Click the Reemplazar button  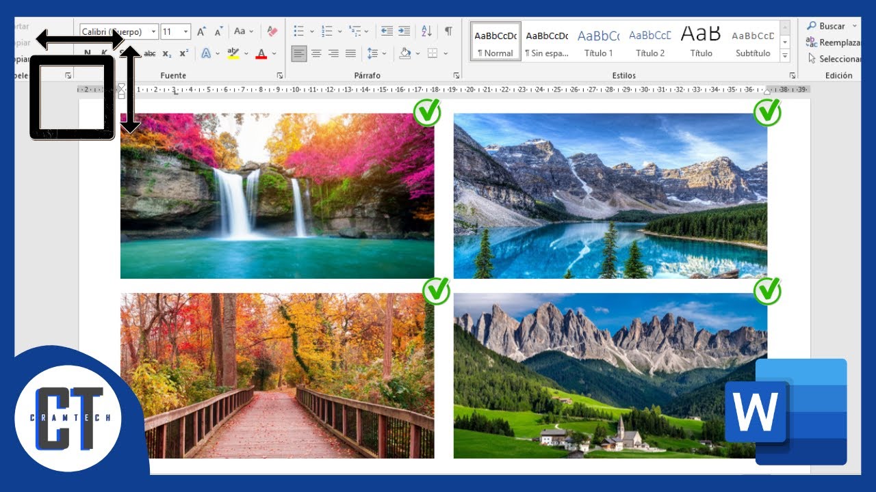834,42
